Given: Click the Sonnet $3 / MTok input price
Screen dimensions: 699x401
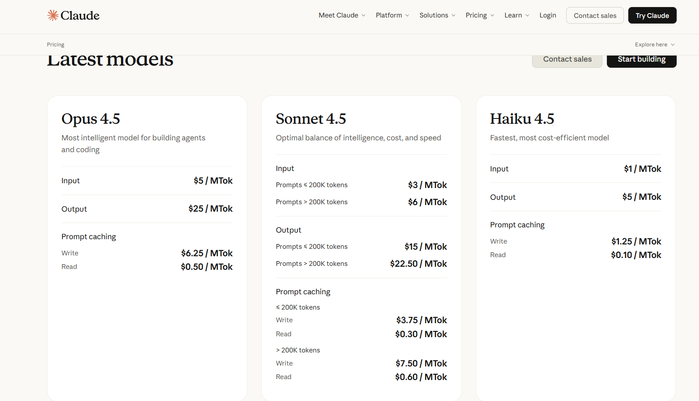Looking at the screenshot, I should [x=428, y=185].
